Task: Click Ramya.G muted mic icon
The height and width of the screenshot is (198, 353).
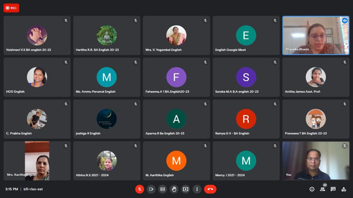Action: (275, 104)
